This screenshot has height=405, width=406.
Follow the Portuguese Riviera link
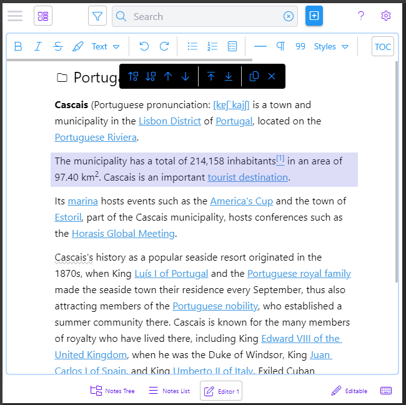pyautogui.click(x=96, y=137)
